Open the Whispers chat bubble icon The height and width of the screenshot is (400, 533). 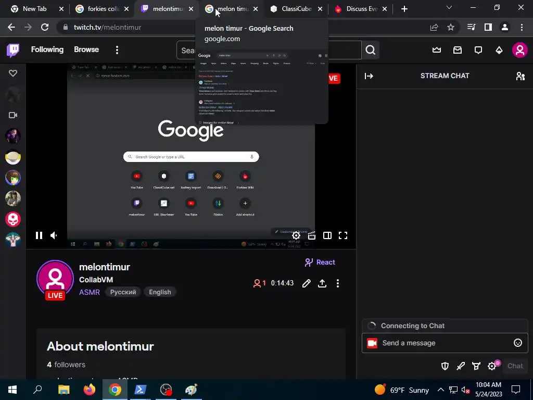pos(478,50)
